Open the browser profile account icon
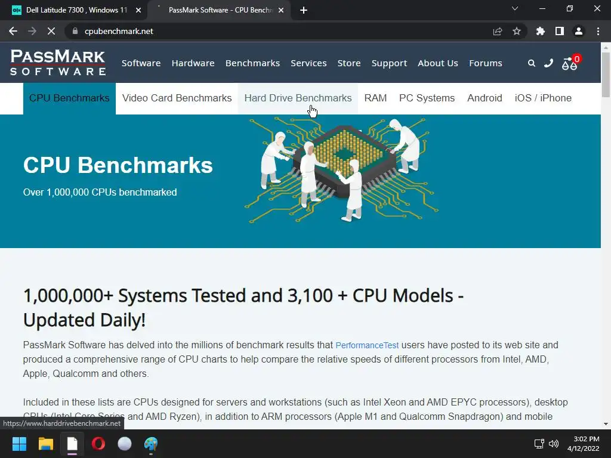 coord(579,31)
